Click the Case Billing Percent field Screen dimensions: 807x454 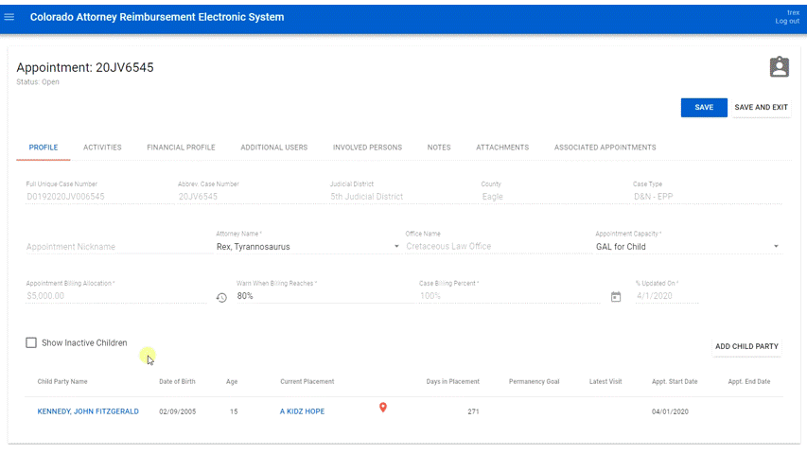click(x=510, y=296)
